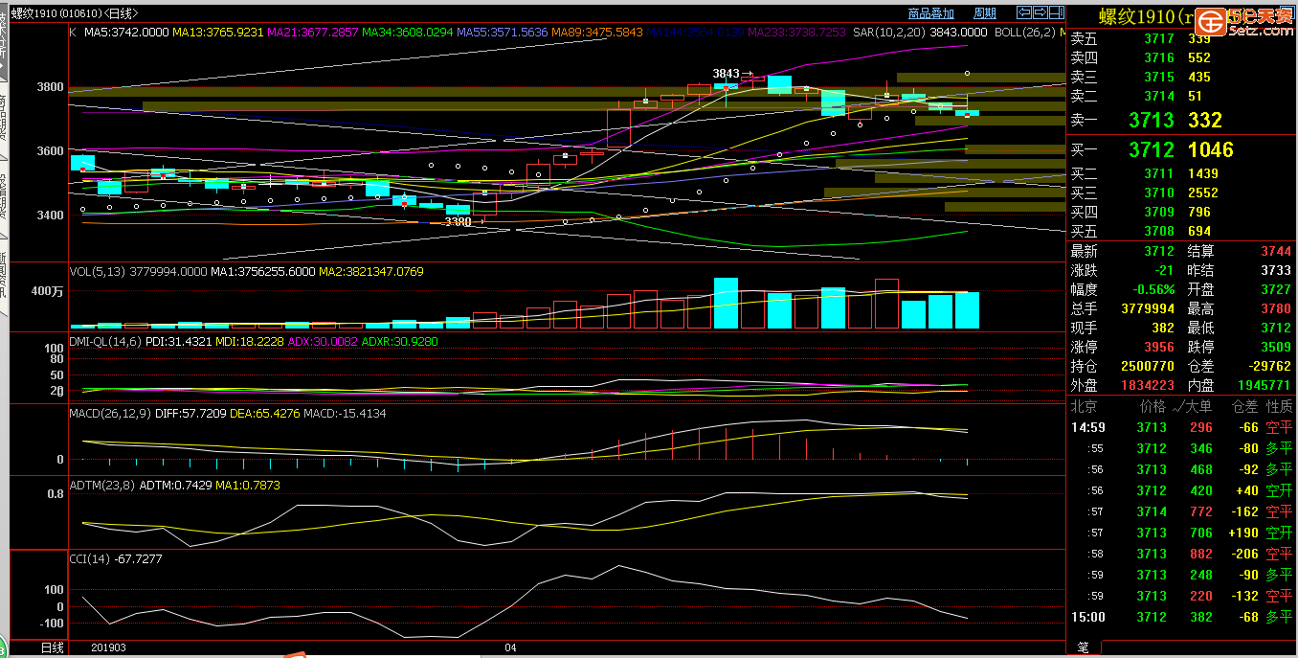
Task: Click the 内盘 1945771 value
Action: coord(1264,385)
